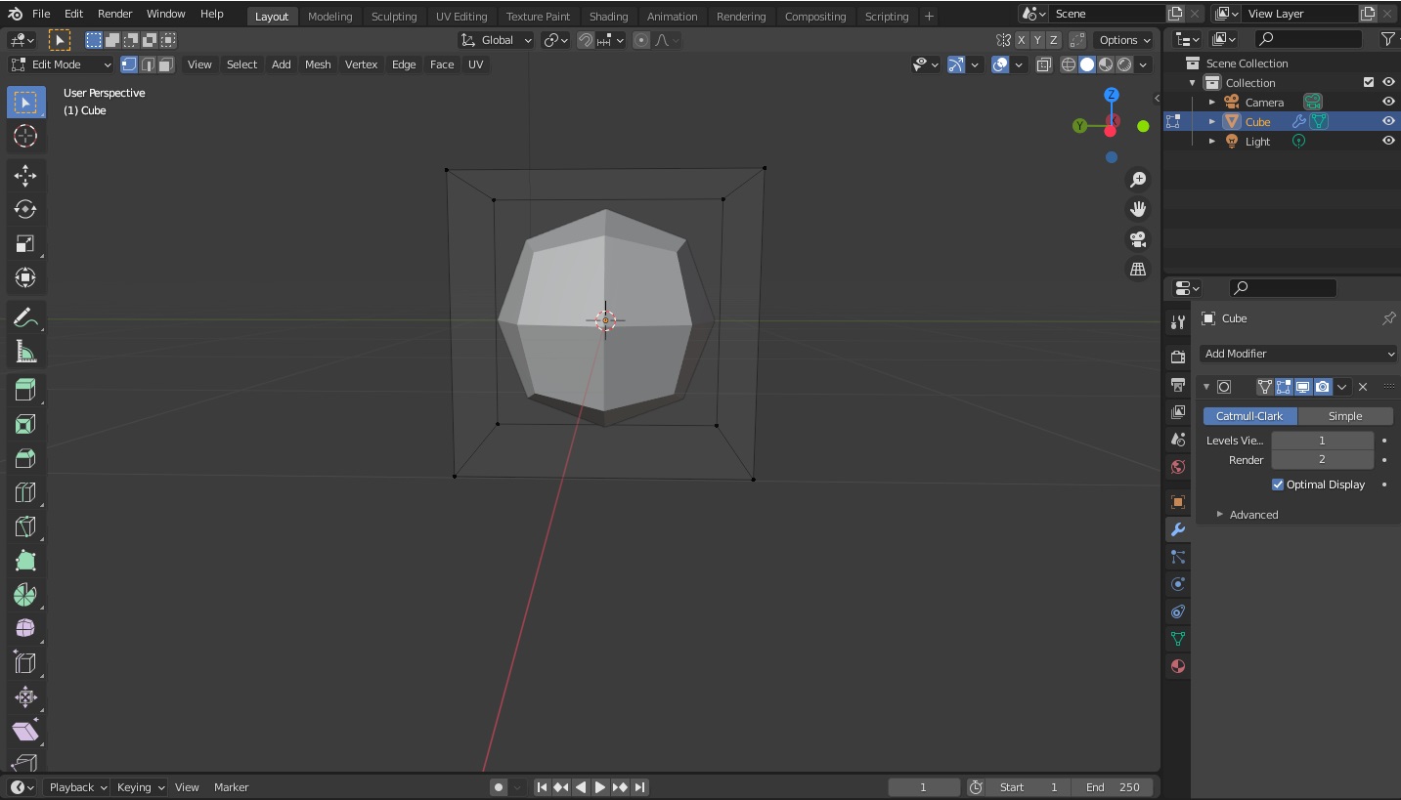The width and height of the screenshot is (1401, 800).
Task: Toggle modifier display in edit mode
Action: (x=1284, y=387)
